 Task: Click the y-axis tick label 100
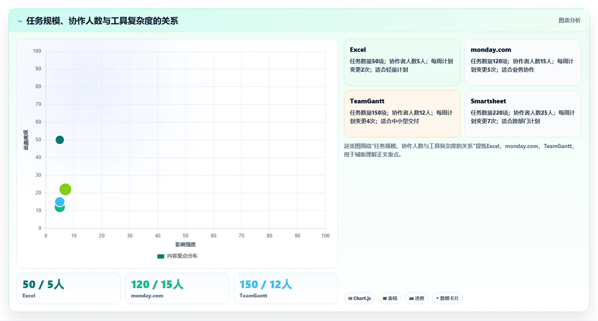point(37,51)
